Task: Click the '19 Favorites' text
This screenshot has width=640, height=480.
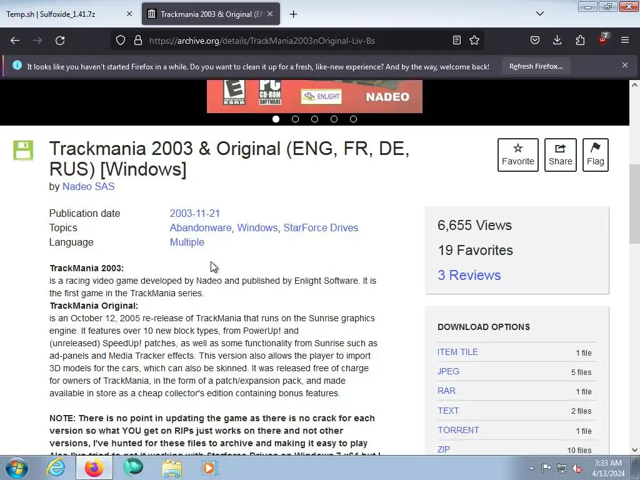Action: tap(475, 250)
